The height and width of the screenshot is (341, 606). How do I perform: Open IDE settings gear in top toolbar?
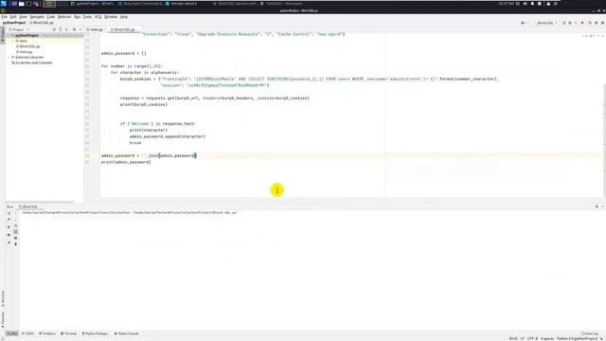click(x=596, y=23)
